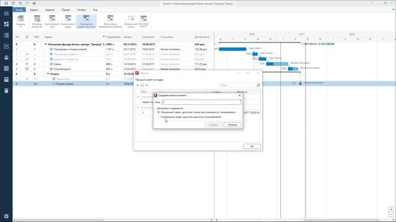Click the Отмена button

[233, 125]
